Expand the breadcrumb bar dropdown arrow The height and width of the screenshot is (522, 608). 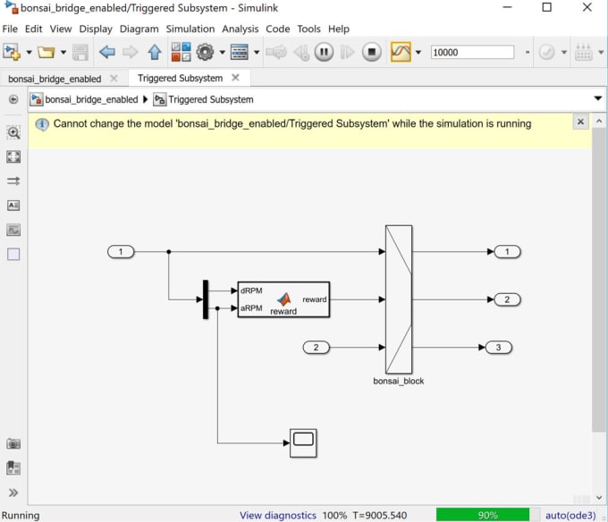point(597,99)
